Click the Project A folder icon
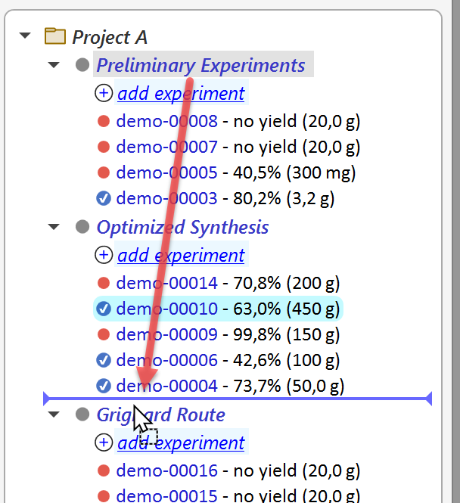The width and height of the screenshot is (460, 503). point(55,36)
